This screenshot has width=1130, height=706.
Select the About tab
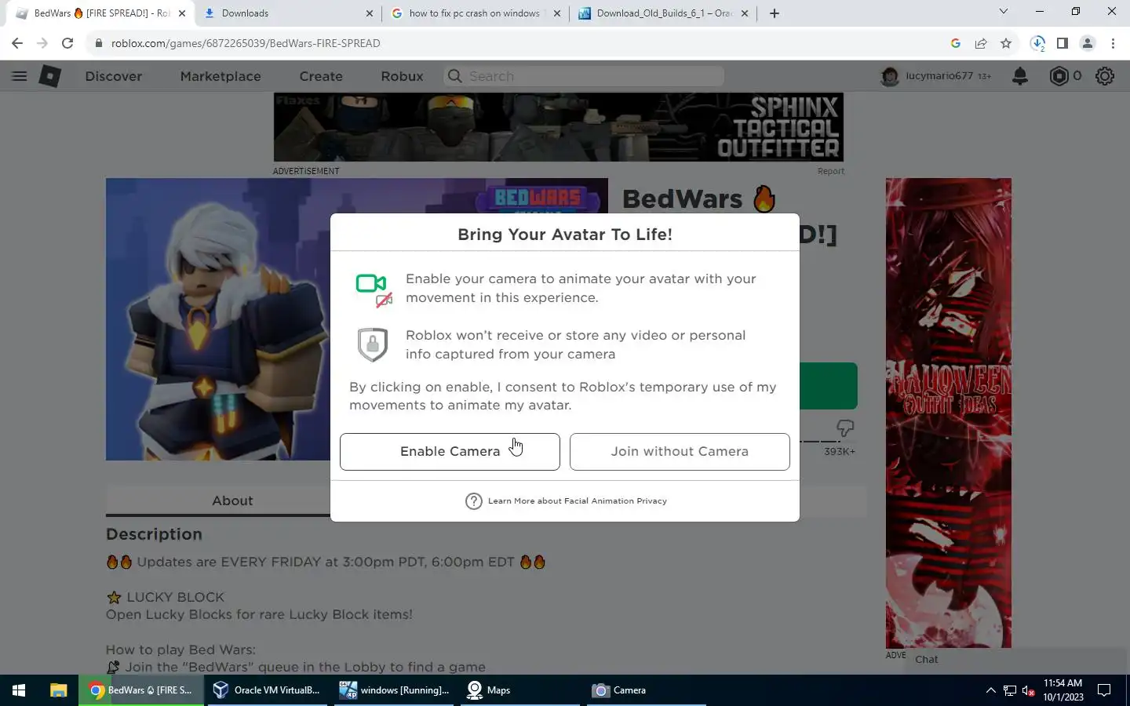232,500
